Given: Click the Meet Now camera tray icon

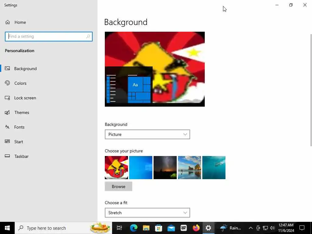Looking at the screenshot, I should point(258,228).
